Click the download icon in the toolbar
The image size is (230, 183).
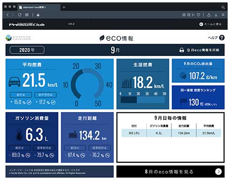(216, 15)
